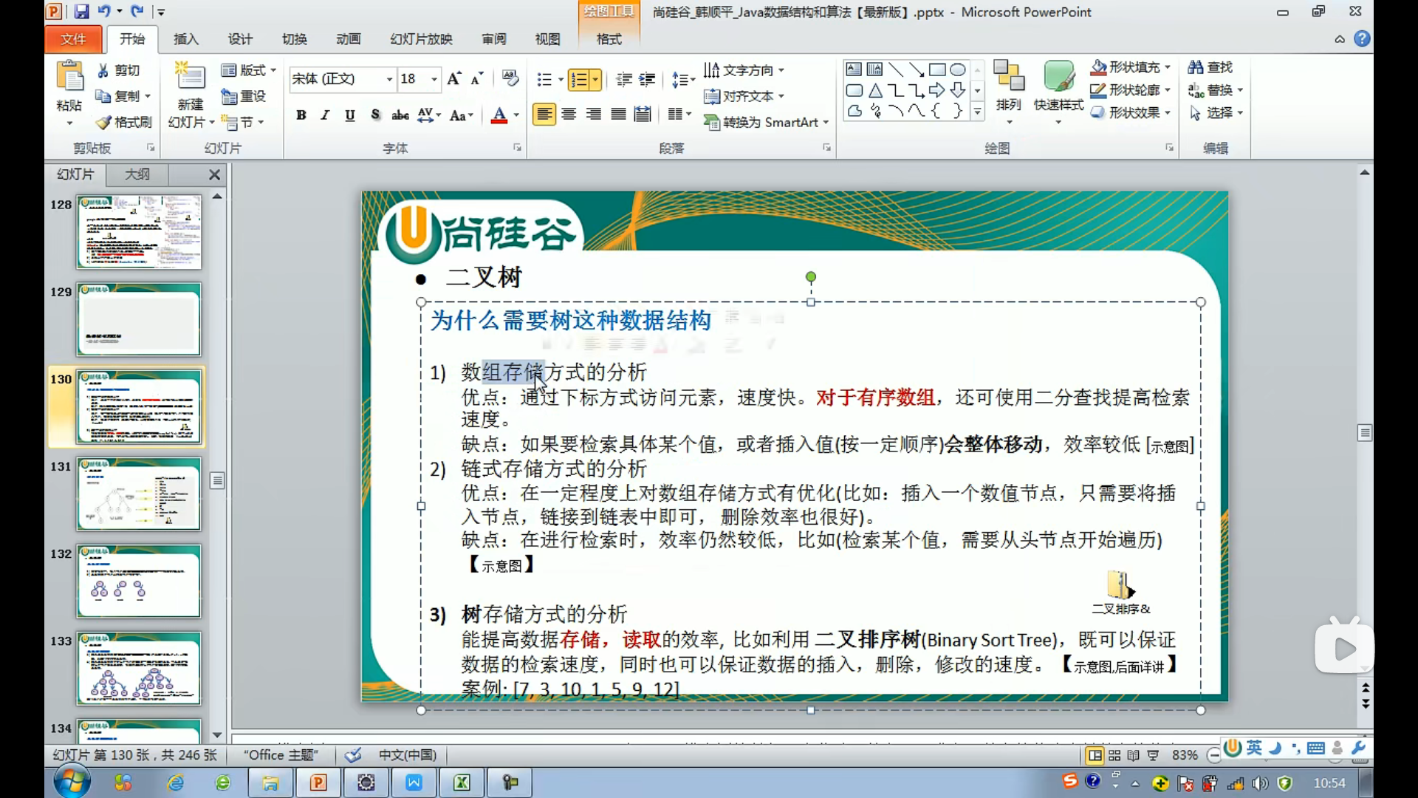This screenshot has width=1418, height=798.
Task: Open the font name dropdown
Action: (389, 79)
